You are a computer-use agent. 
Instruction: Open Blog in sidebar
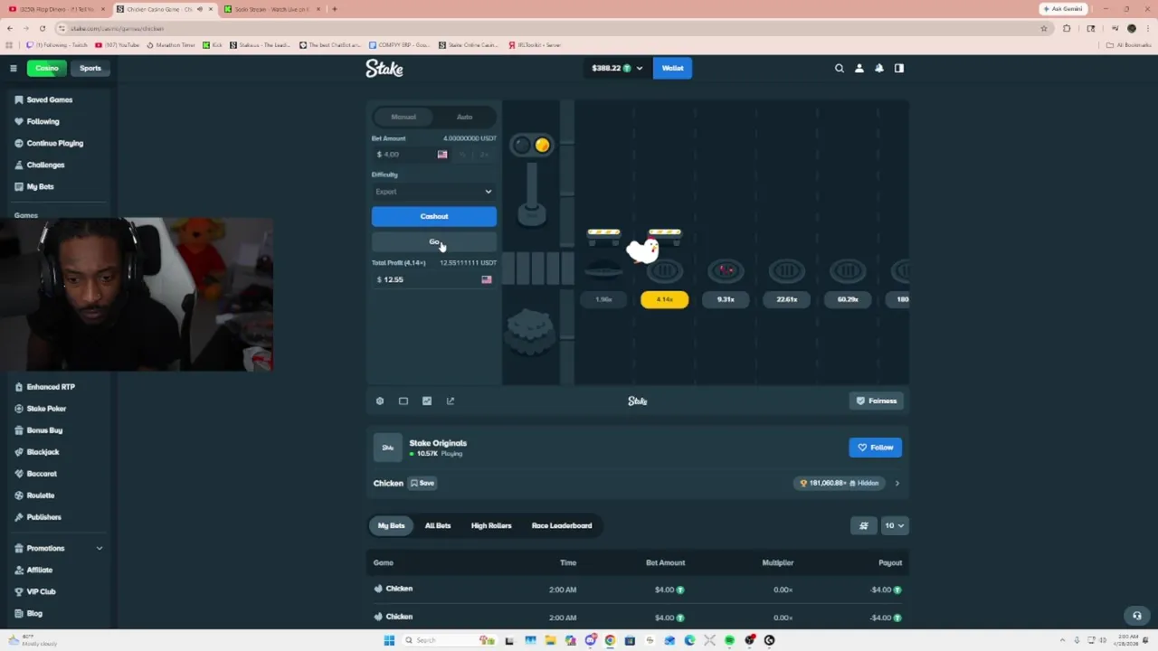(34, 613)
